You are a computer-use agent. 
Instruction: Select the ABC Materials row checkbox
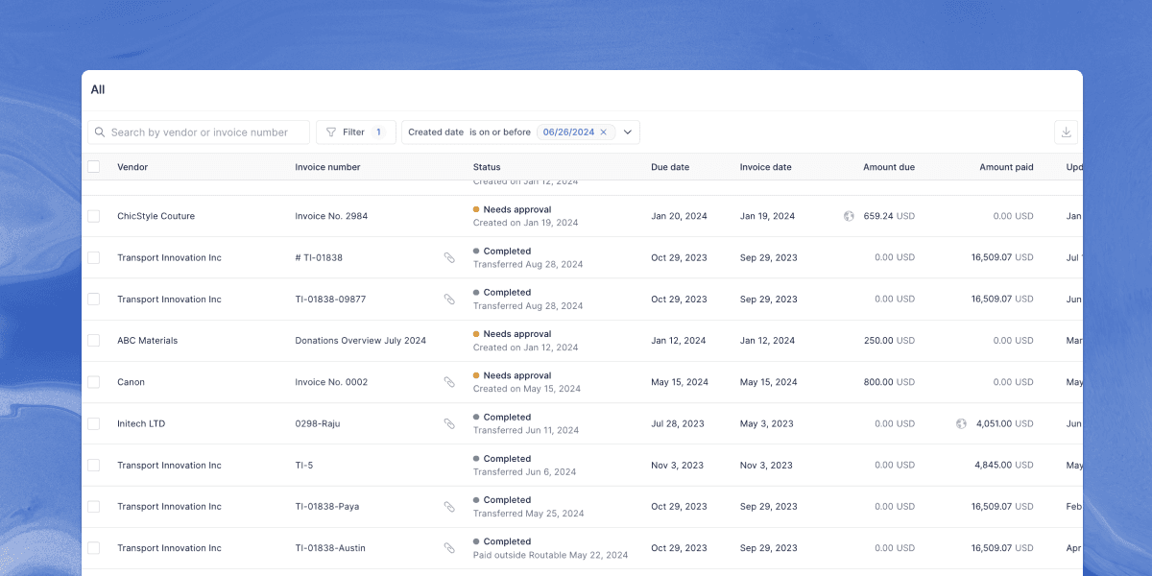(93, 341)
